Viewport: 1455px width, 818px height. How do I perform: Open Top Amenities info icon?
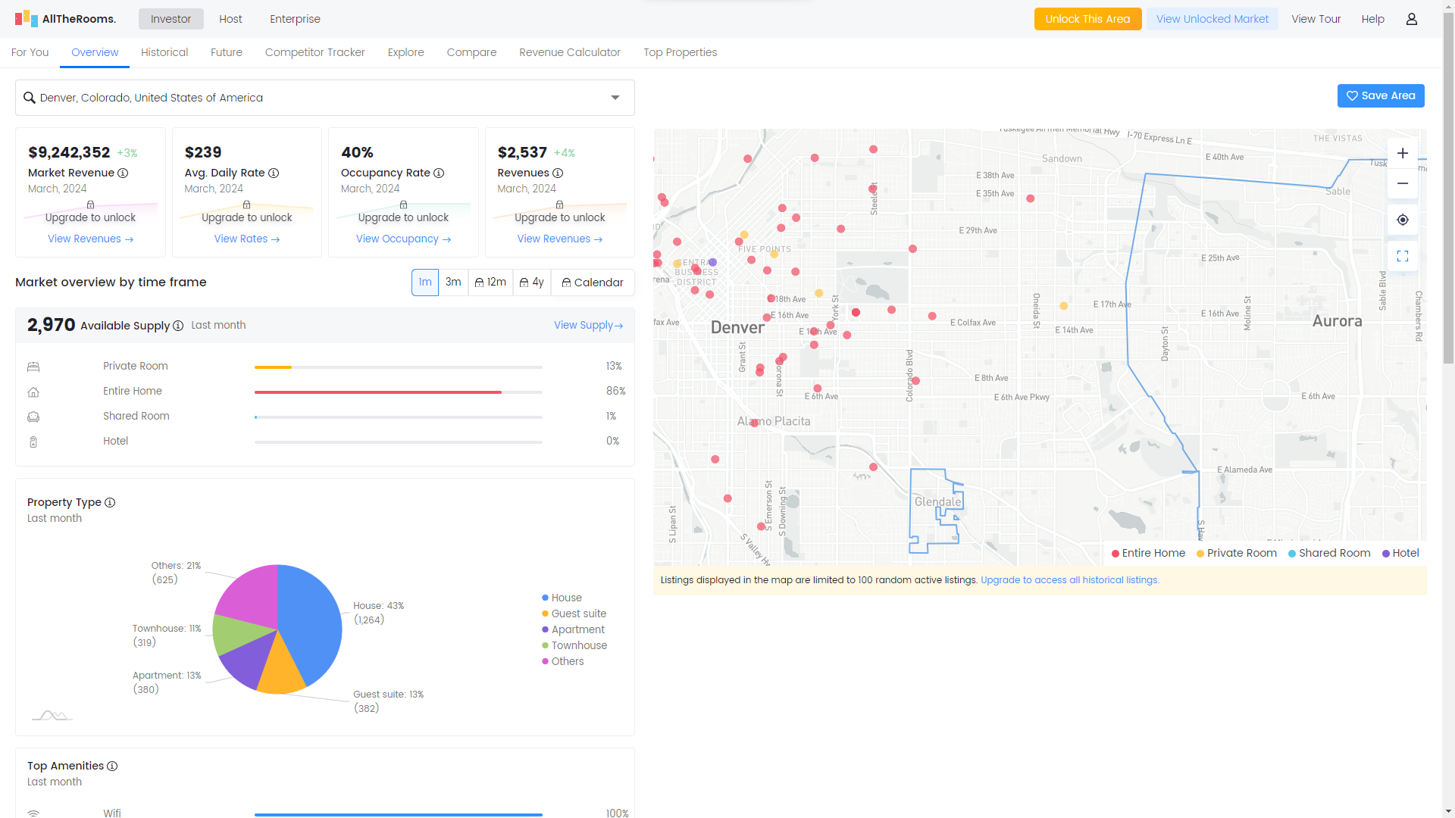point(112,766)
